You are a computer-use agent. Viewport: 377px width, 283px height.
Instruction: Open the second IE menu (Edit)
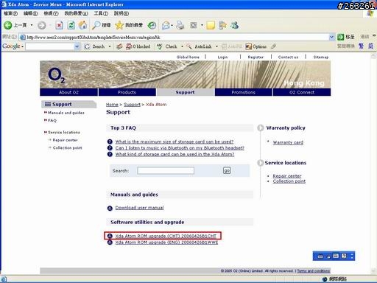[30, 13]
